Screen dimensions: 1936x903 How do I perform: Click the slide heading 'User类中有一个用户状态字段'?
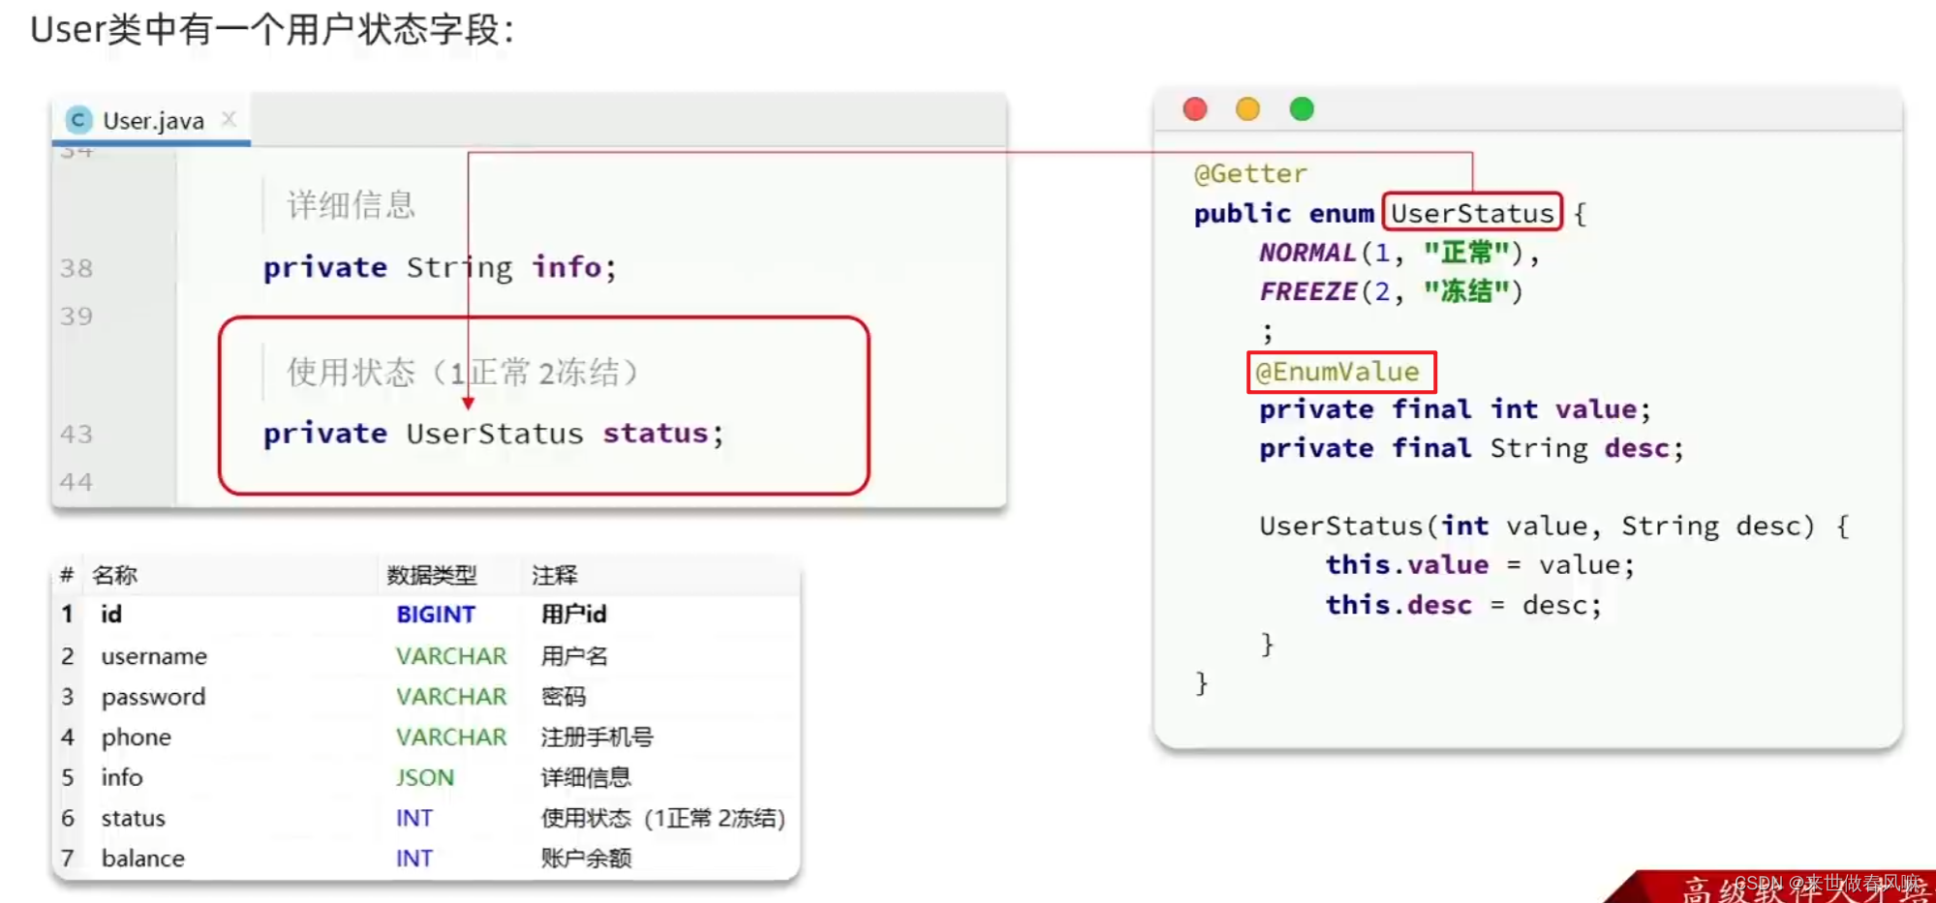(x=271, y=30)
